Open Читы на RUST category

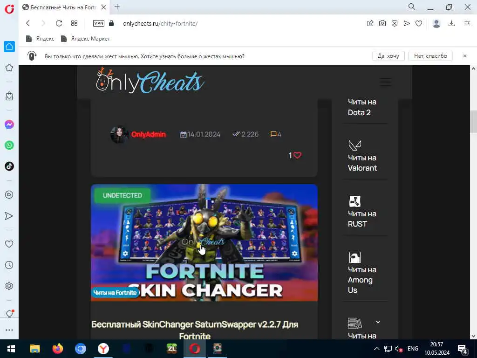click(x=362, y=219)
